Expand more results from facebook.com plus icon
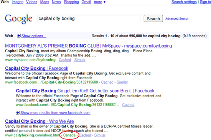 [x=18, y=112]
